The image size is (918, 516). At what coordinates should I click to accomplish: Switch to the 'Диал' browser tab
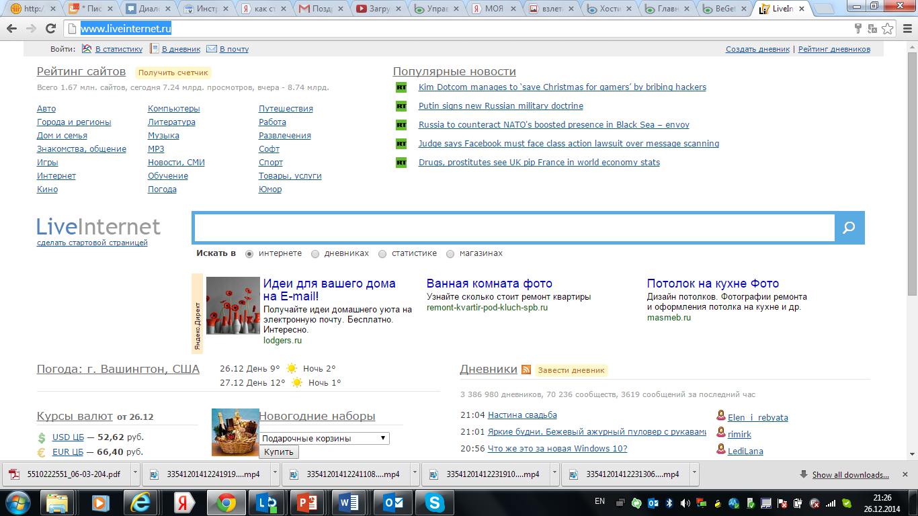point(149,9)
